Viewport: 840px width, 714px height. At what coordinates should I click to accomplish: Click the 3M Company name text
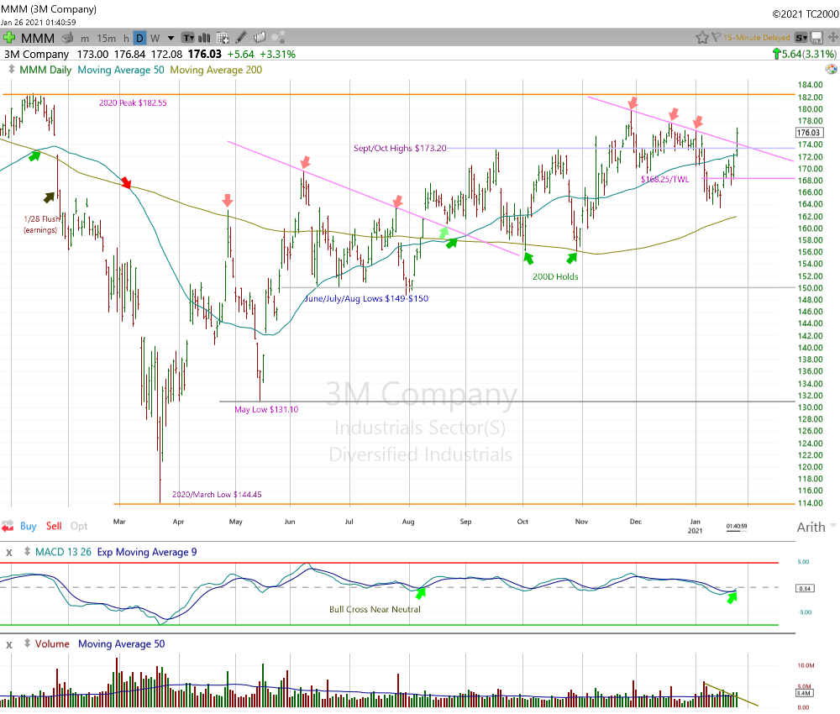coord(36,54)
